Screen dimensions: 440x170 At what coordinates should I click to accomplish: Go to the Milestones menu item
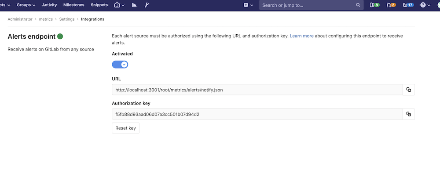(x=74, y=5)
